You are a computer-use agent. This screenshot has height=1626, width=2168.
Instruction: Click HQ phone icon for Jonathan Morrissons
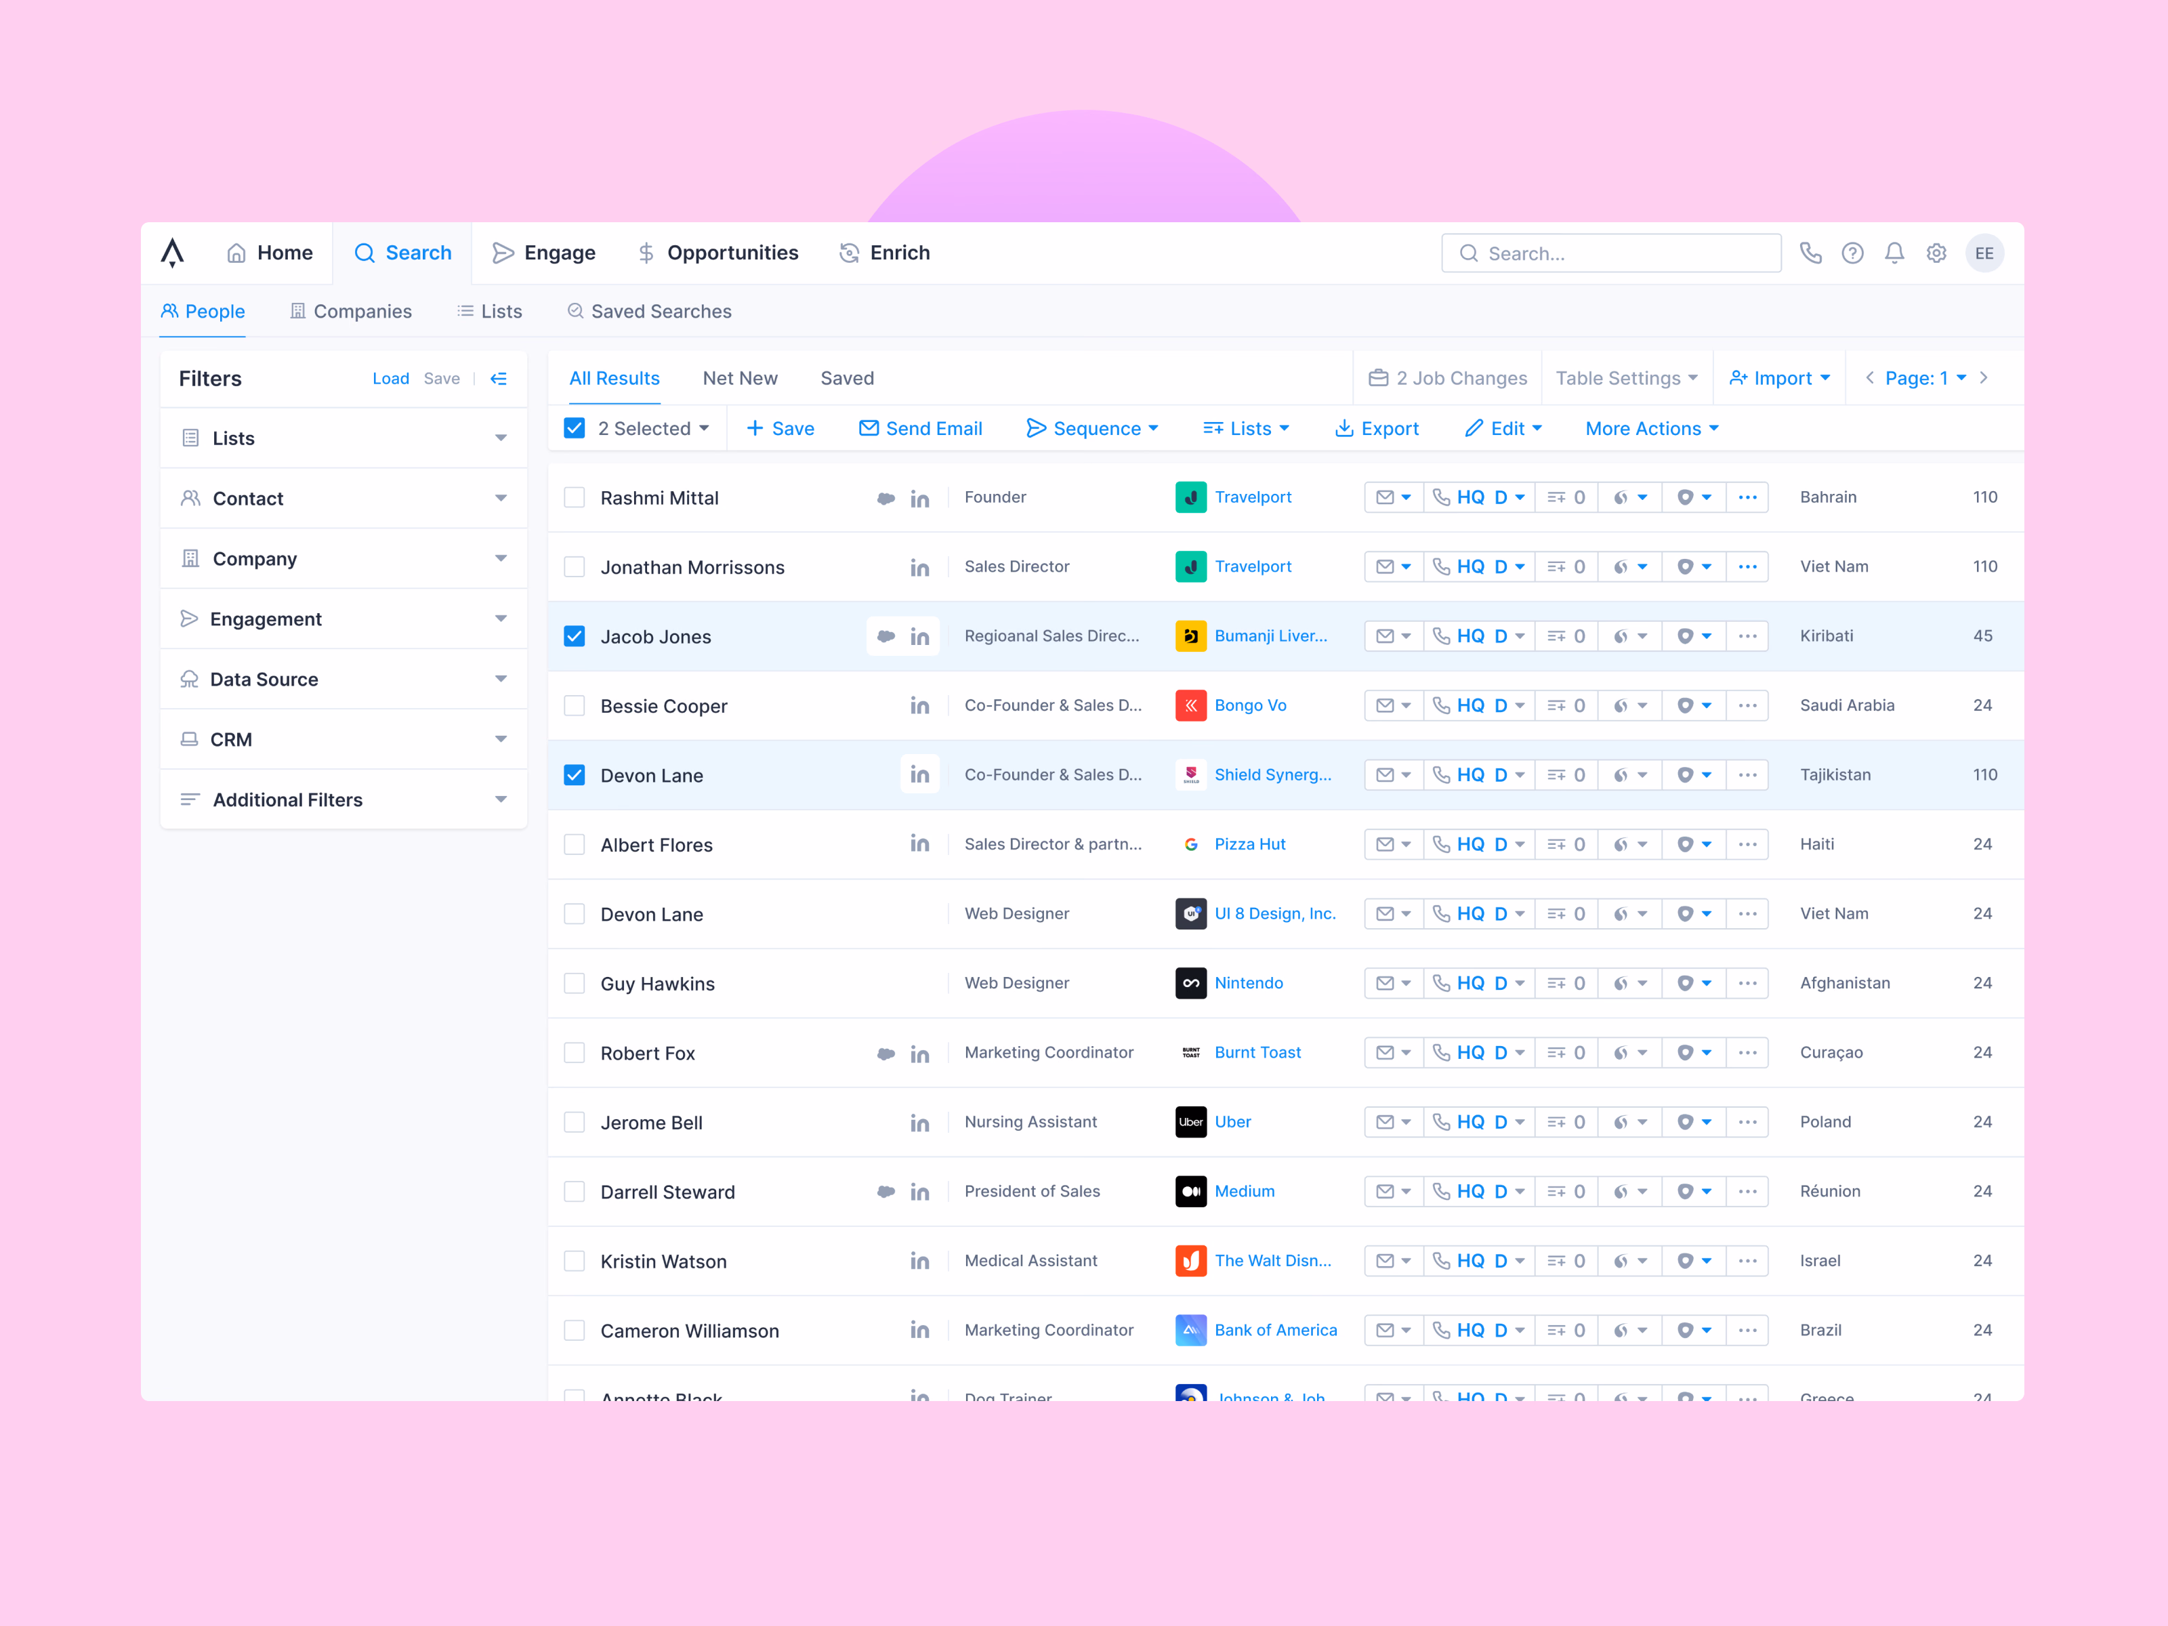tap(1442, 566)
